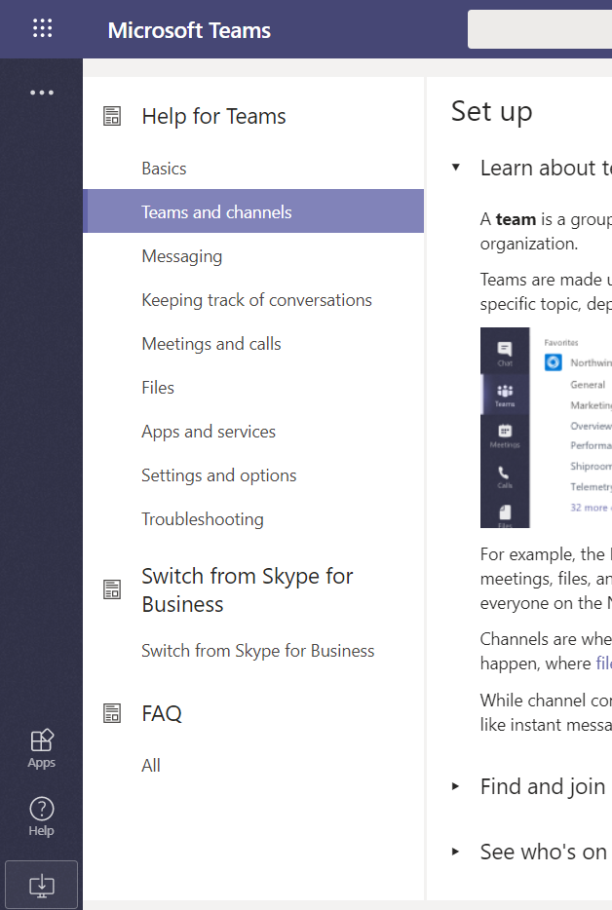Expand the See who's on section
Viewport: 612px width, 910px height.
point(455,852)
